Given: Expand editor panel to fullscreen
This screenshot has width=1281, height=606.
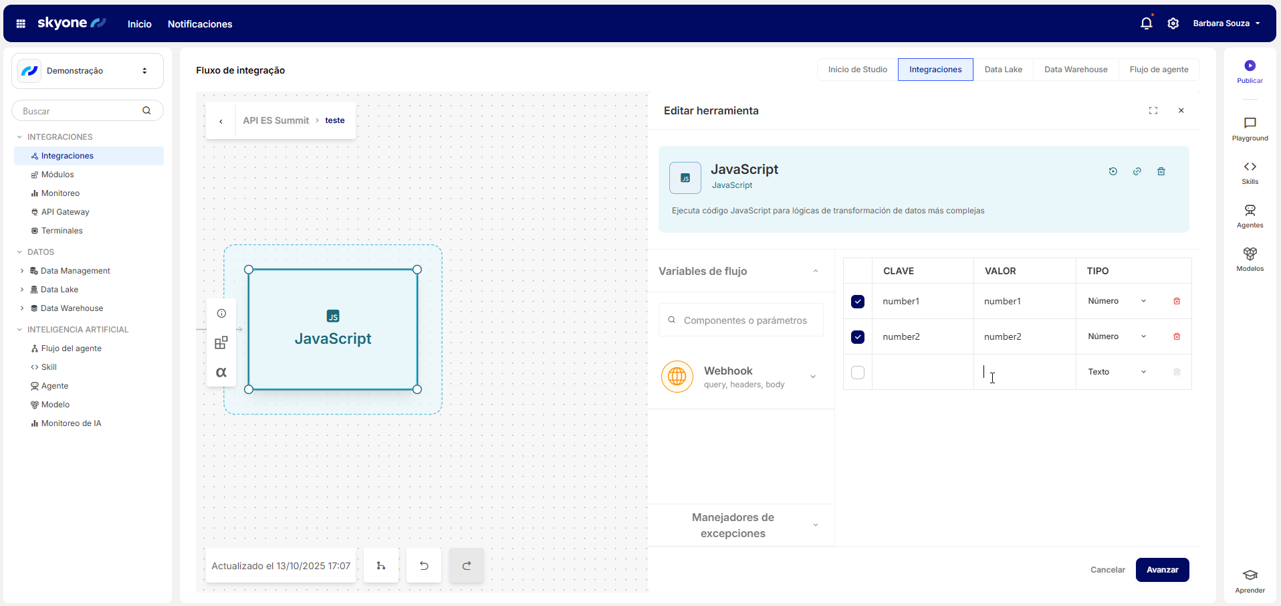Looking at the screenshot, I should (x=1153, y=111).
